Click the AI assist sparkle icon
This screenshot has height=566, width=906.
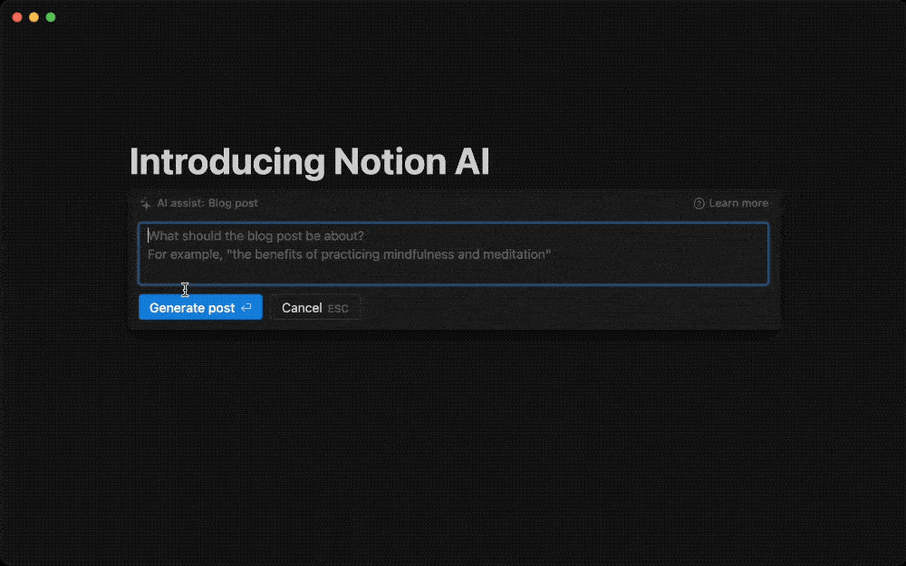[146, 203]
